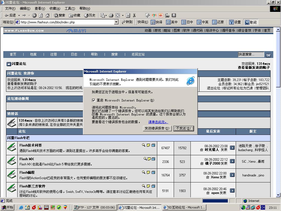Screen dimensions: 281x211
Task: Click the yellow note icon in Flash编程 row
Action: 148,172
